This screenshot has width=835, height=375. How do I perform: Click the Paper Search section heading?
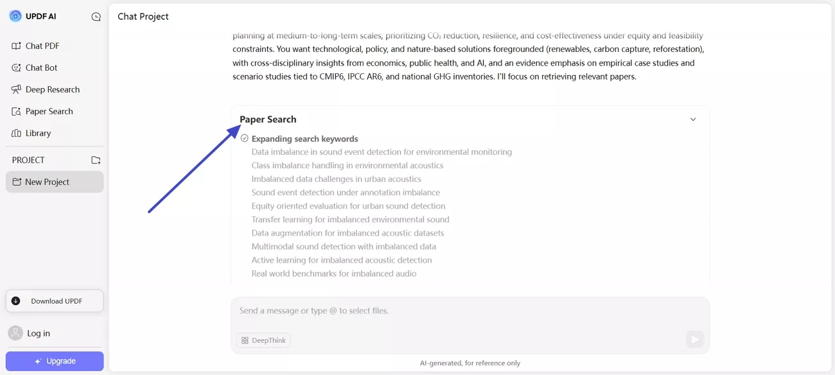pos(268,119)
